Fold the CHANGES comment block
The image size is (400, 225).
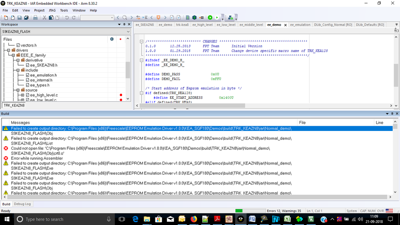point(142,41)
